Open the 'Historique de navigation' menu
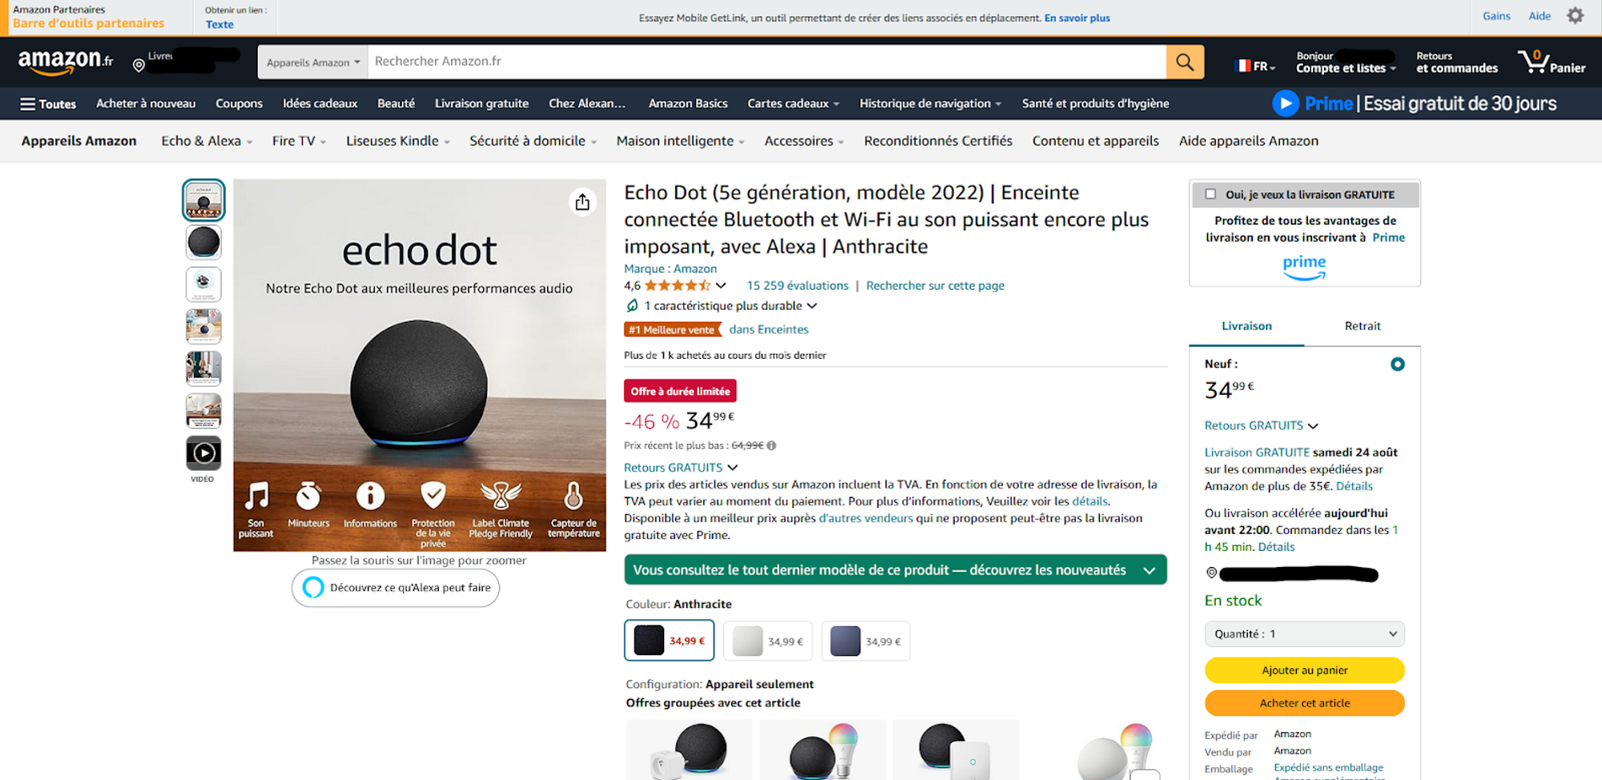Viewport: 1602px width, 780px height. pyautogui.click(x=929, y=103)
